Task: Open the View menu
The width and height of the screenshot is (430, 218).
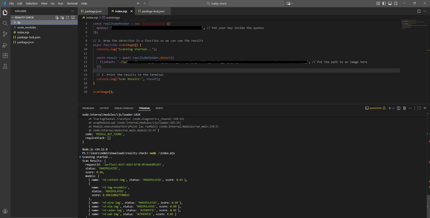Action: click(x=44, y=3)
